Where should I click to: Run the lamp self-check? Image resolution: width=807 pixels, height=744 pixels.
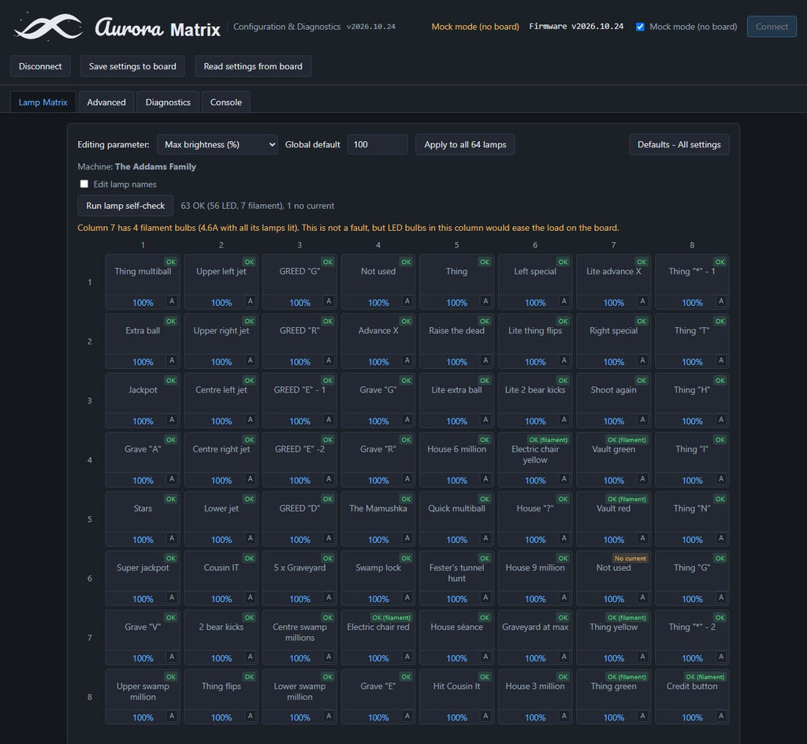(125, 206)
